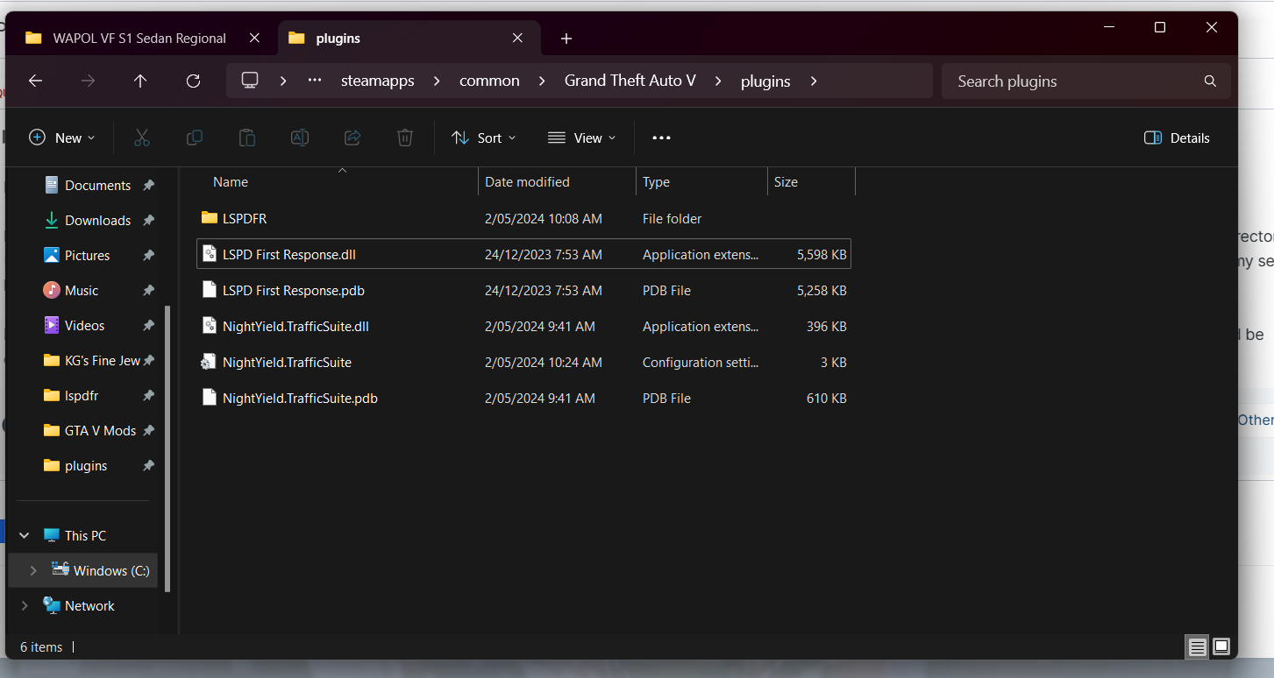Open the Sort dropdown menu
This screenshot has width=1274, height=678.
click(x=484, y=138)
